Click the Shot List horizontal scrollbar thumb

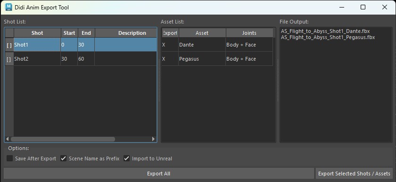tap(63, 139)
